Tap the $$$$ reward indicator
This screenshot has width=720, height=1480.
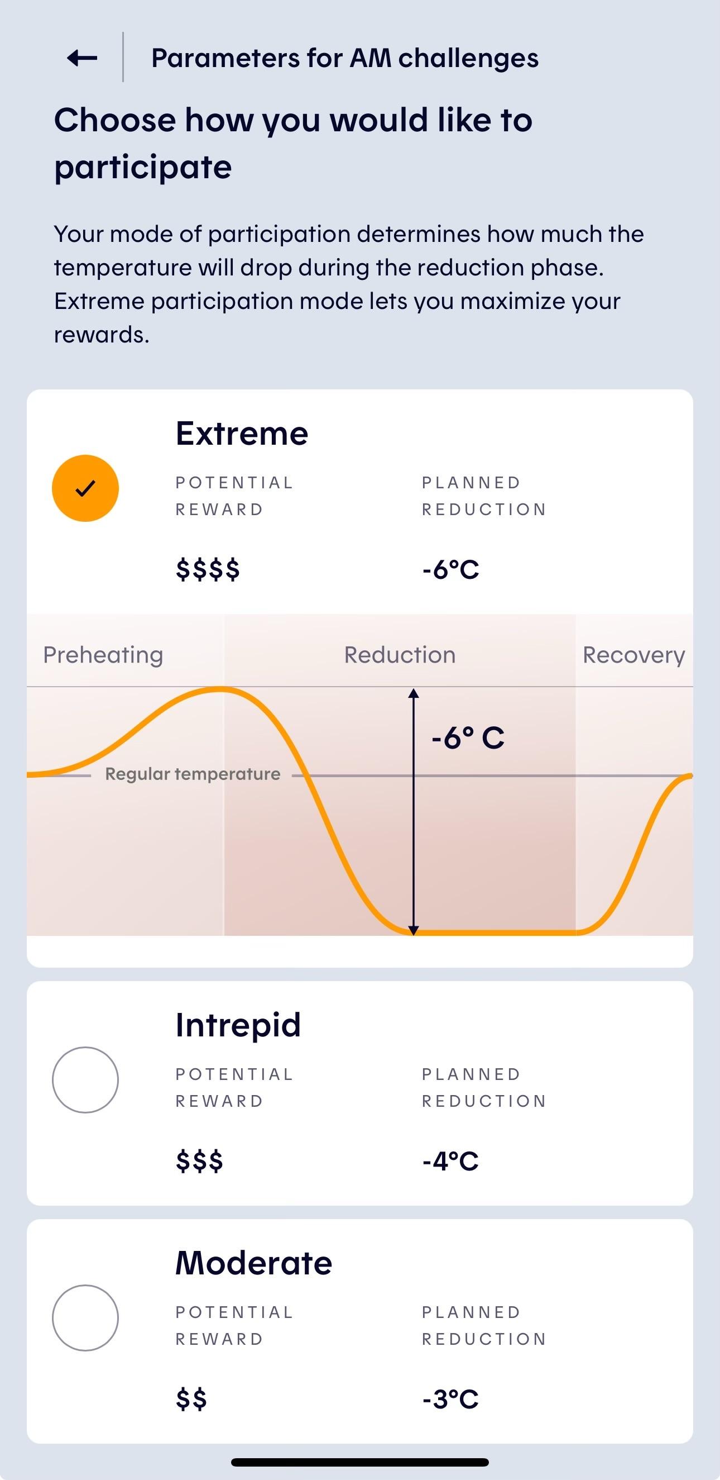point(208,569)
